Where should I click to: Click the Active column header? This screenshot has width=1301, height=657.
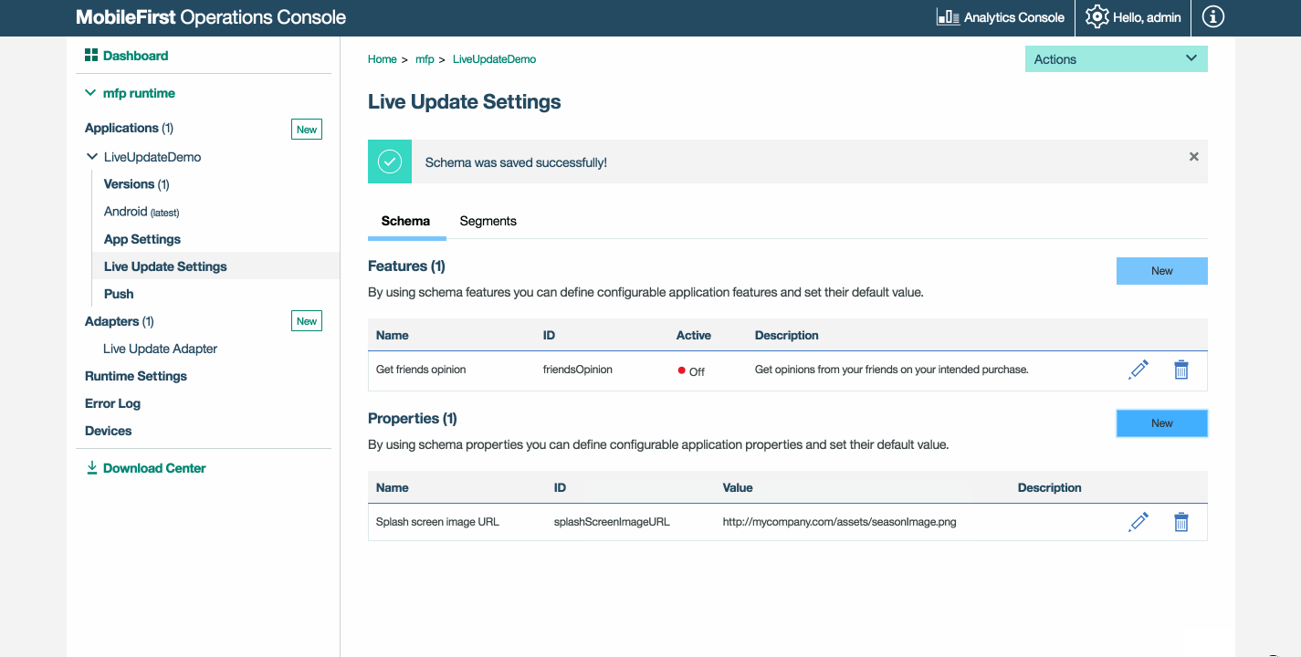[694, 335]
